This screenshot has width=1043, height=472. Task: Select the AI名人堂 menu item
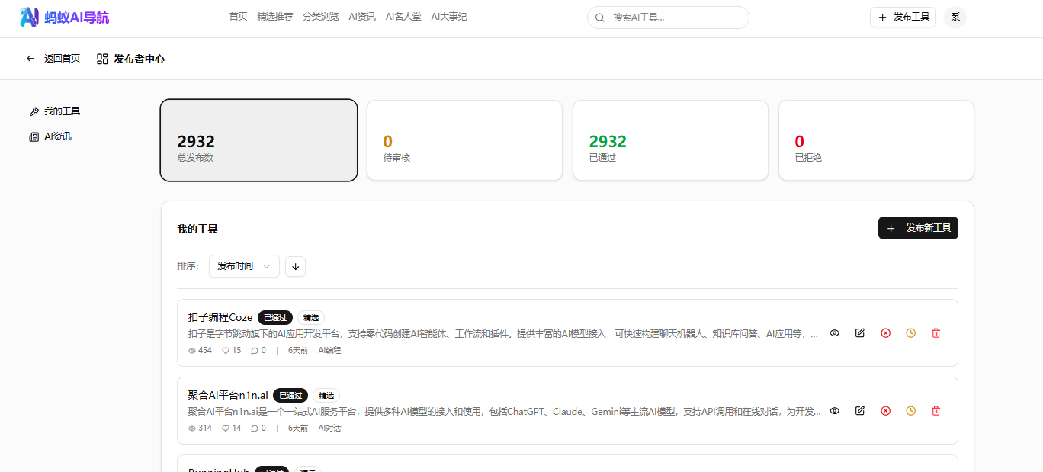pyautogui.click(x=403, y=16)
